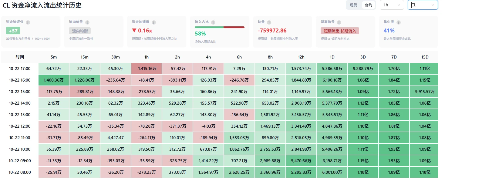The image size is (482, 178).
Task: Open the 1h interval dropdown
Action: pyautogui.click(x=391, y=5)
